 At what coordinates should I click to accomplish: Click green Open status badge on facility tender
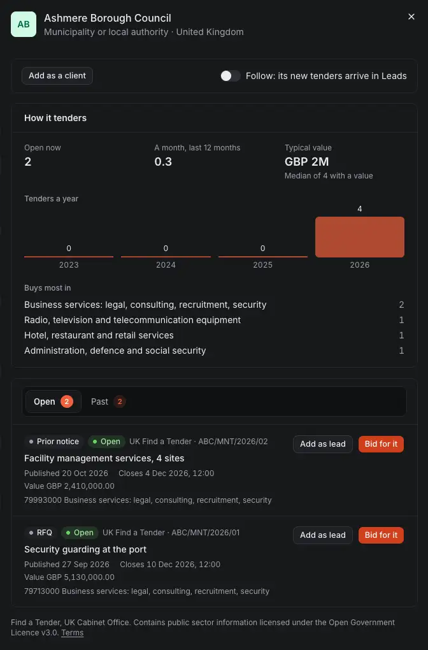click(x=106, y=442)
